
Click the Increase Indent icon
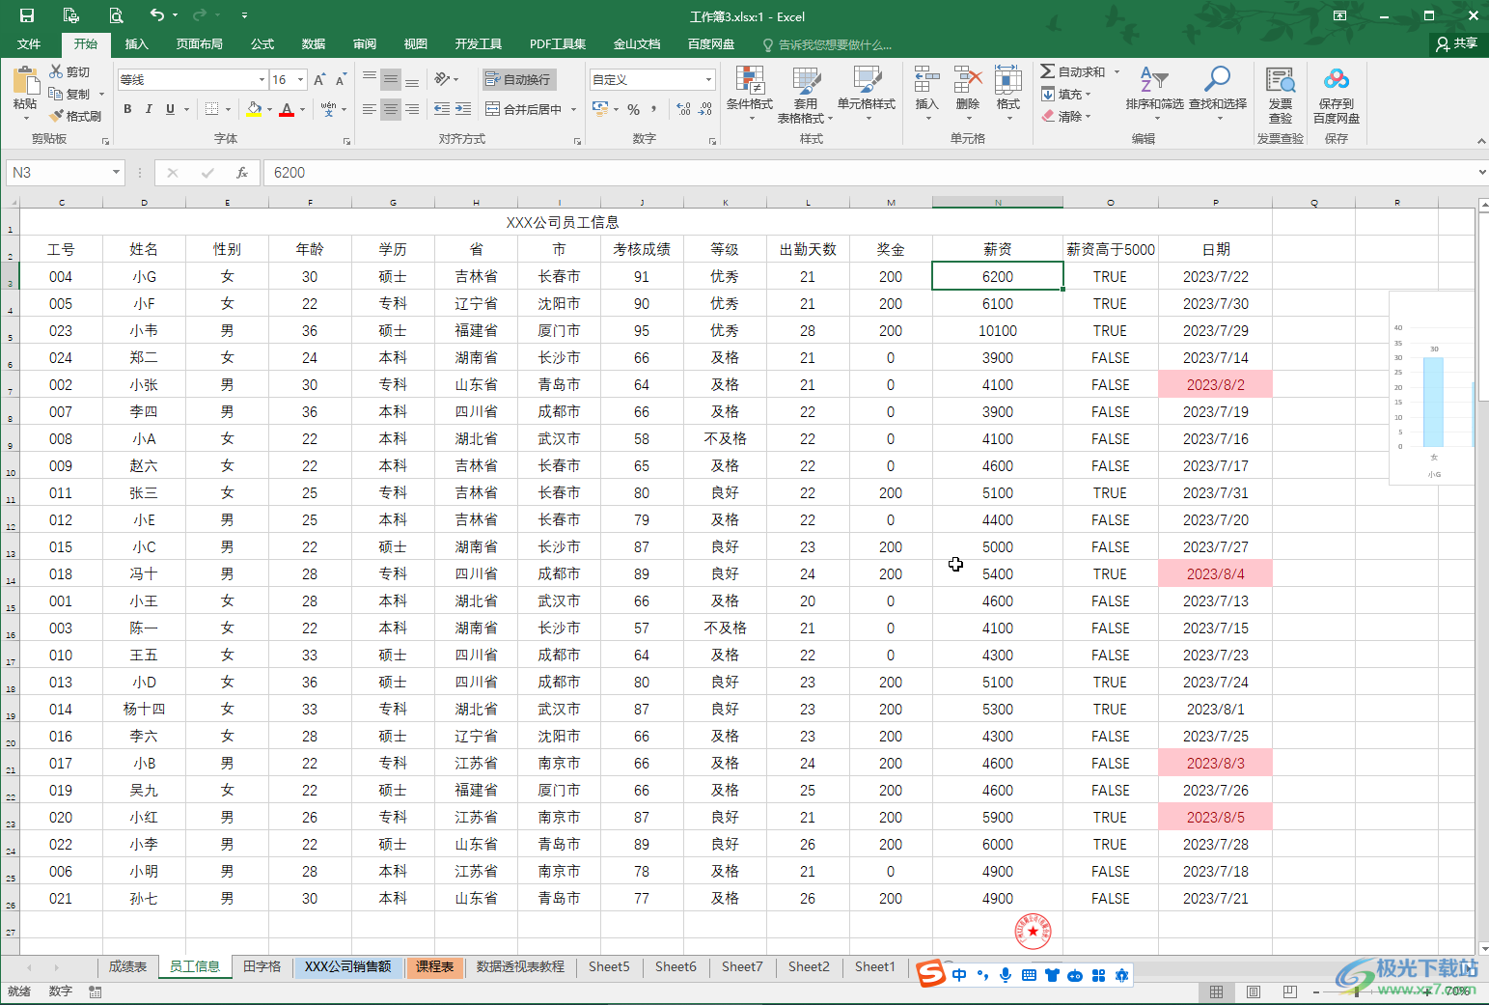click(463, 109)
